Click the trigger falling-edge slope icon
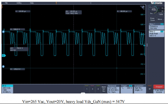Viewport: 168px width, 104px height. (x=123, y=88)
